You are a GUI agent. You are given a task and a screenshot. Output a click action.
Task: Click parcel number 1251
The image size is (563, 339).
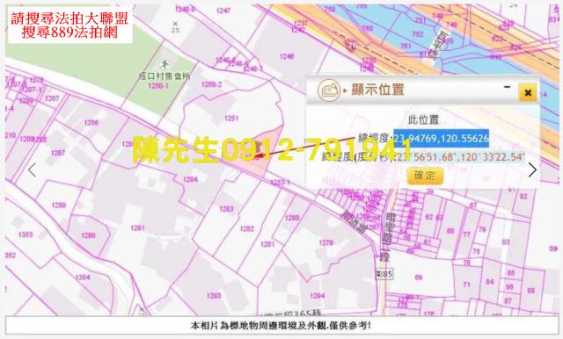[x=231, y=119]
